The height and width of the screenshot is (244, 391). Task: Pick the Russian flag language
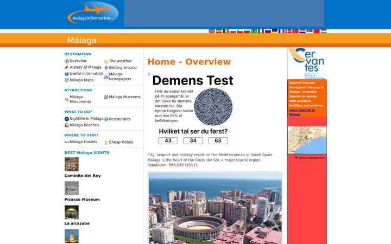(x=268, y=31)
